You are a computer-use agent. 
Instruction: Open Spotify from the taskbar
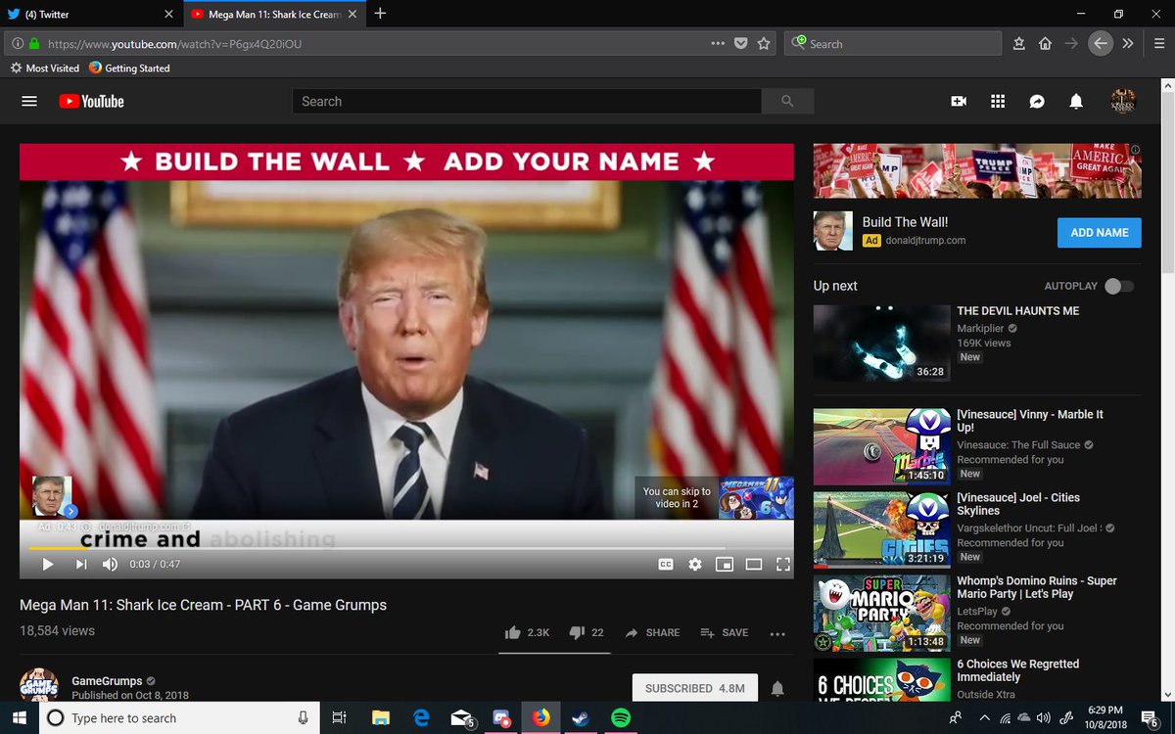(620, 717)
